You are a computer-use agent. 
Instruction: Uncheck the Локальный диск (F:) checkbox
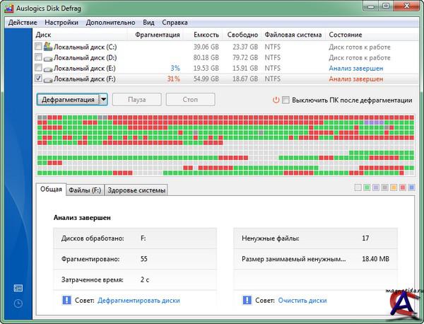tap(38, 79)
